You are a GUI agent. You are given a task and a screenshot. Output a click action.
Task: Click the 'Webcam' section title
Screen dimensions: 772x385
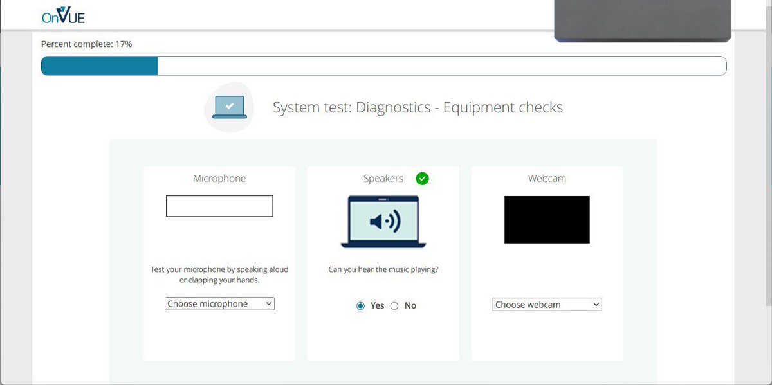point(547,179)
